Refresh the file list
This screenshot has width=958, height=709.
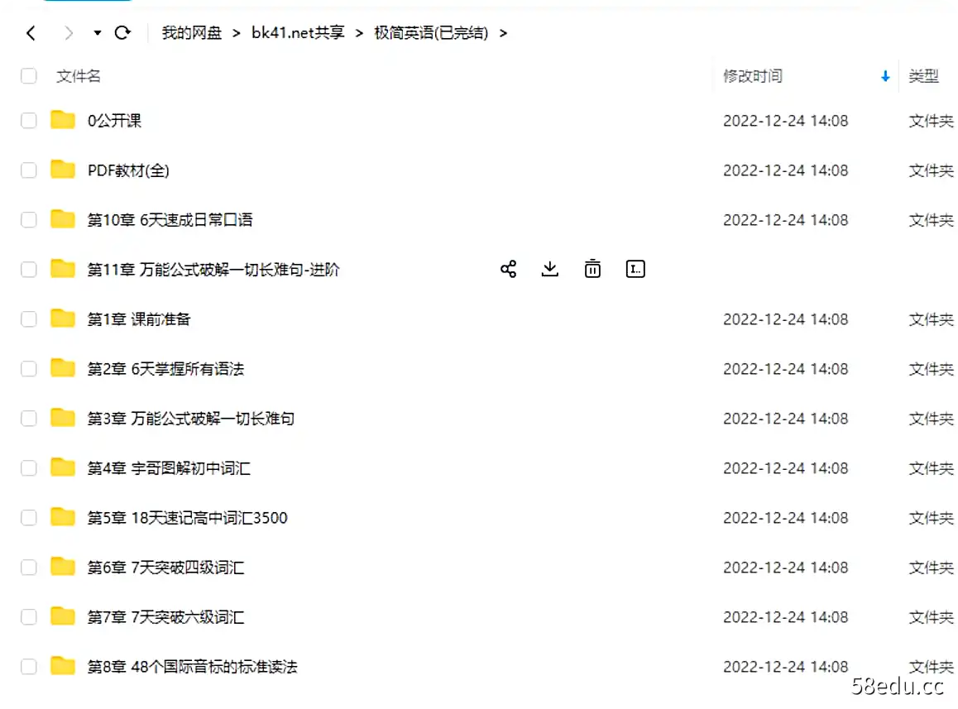122,32
